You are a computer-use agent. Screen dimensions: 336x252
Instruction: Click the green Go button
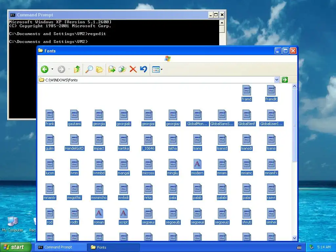coord(284,80)
